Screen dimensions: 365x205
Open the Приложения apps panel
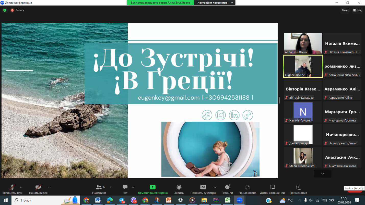[247, 189]
